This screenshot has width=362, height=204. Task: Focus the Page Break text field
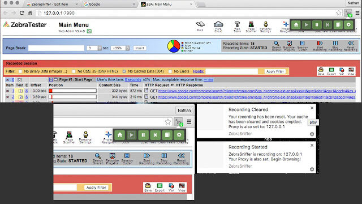(x=56, y=48)
